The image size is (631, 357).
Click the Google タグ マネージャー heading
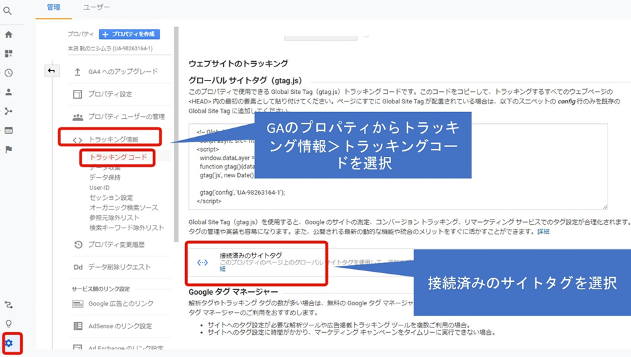[233, 292]
